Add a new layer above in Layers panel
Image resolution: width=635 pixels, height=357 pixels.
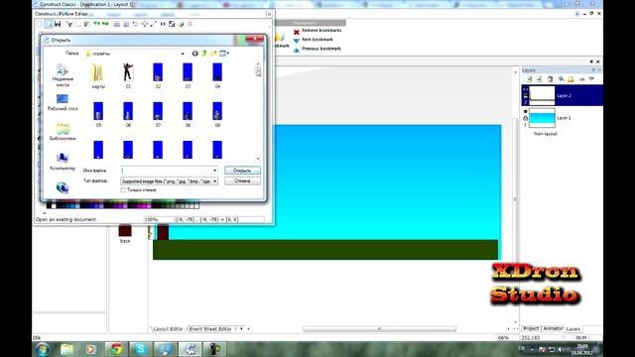tap(529, 79)
